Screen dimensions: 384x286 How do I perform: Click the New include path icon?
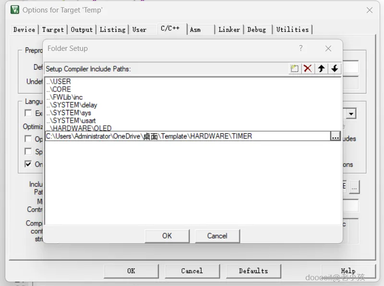[x=294, y=69]
